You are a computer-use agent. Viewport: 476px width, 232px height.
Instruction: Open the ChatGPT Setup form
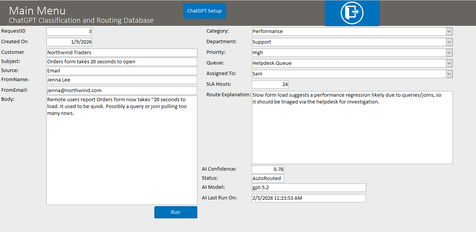205,11
